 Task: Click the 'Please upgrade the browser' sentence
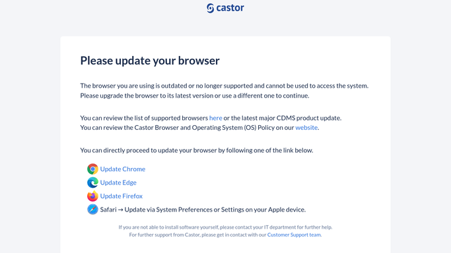point(195,96)
